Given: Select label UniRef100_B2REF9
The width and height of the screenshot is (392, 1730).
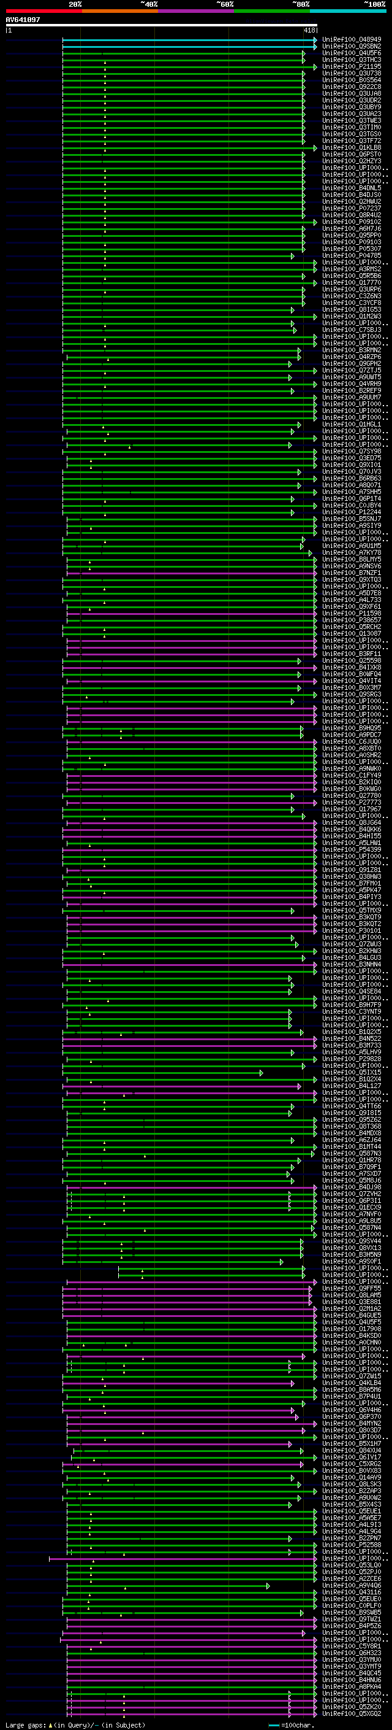Looking at the screenshot, I should pos(352,390).
